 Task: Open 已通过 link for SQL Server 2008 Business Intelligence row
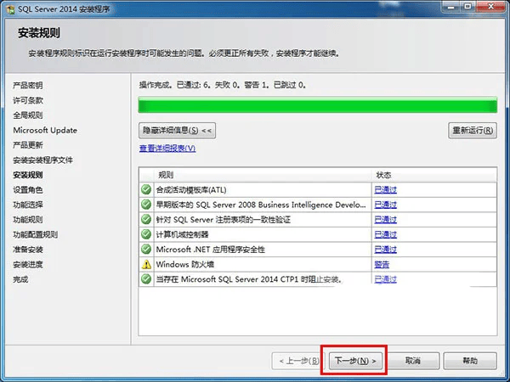coord(385,205)
